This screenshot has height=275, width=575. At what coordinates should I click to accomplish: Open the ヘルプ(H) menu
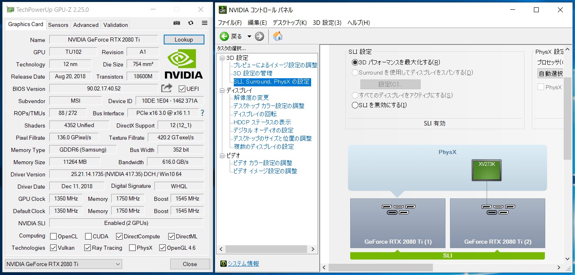point(358,23)
